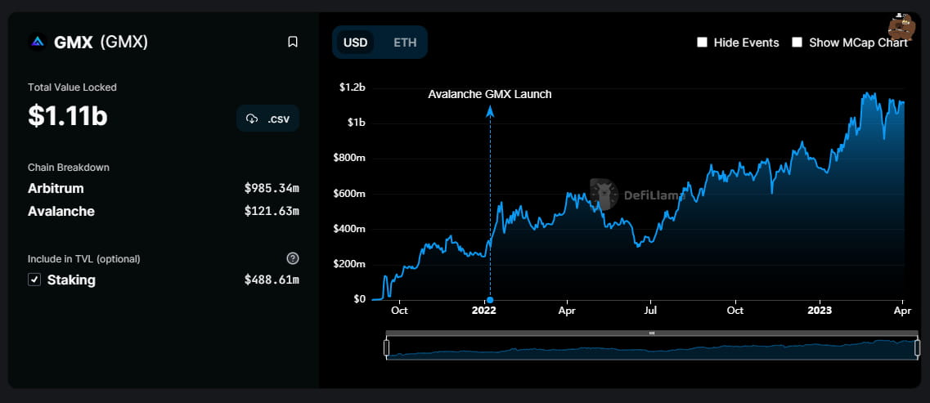This screenshot has height=403, width=930.
Task: Bookmark the GMX protocol
Action: [x=293, y=42]
